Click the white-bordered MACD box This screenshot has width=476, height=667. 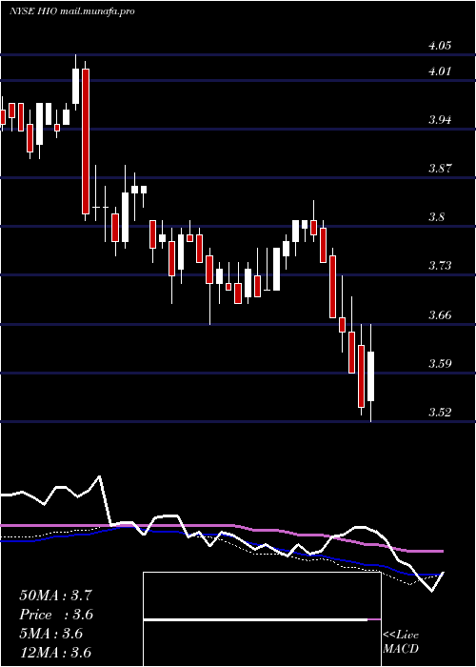pyautogui.click(x=262, y=619)
